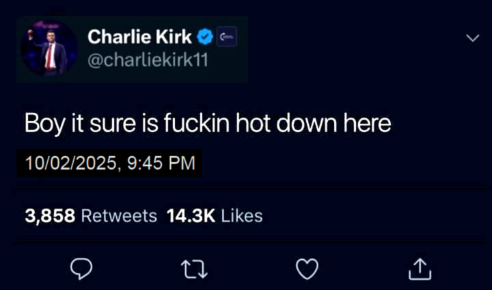Click the 9:45 PM time label
The width and height of the screenshot is (492, 290).
[x=161, y=163]
